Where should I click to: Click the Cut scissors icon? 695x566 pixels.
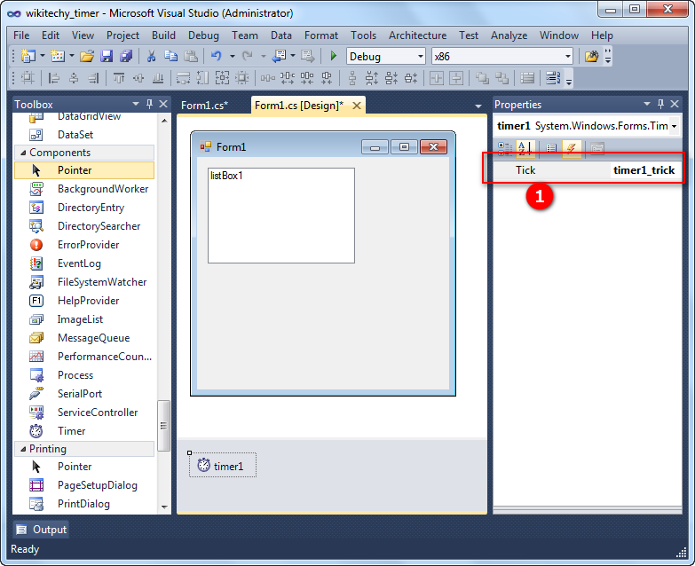(x=152, y=56)
